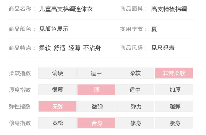Select the 宽松 fit option
Image resolution: width=206 pixels, height=135 pixels.
(x=57, y=123)
